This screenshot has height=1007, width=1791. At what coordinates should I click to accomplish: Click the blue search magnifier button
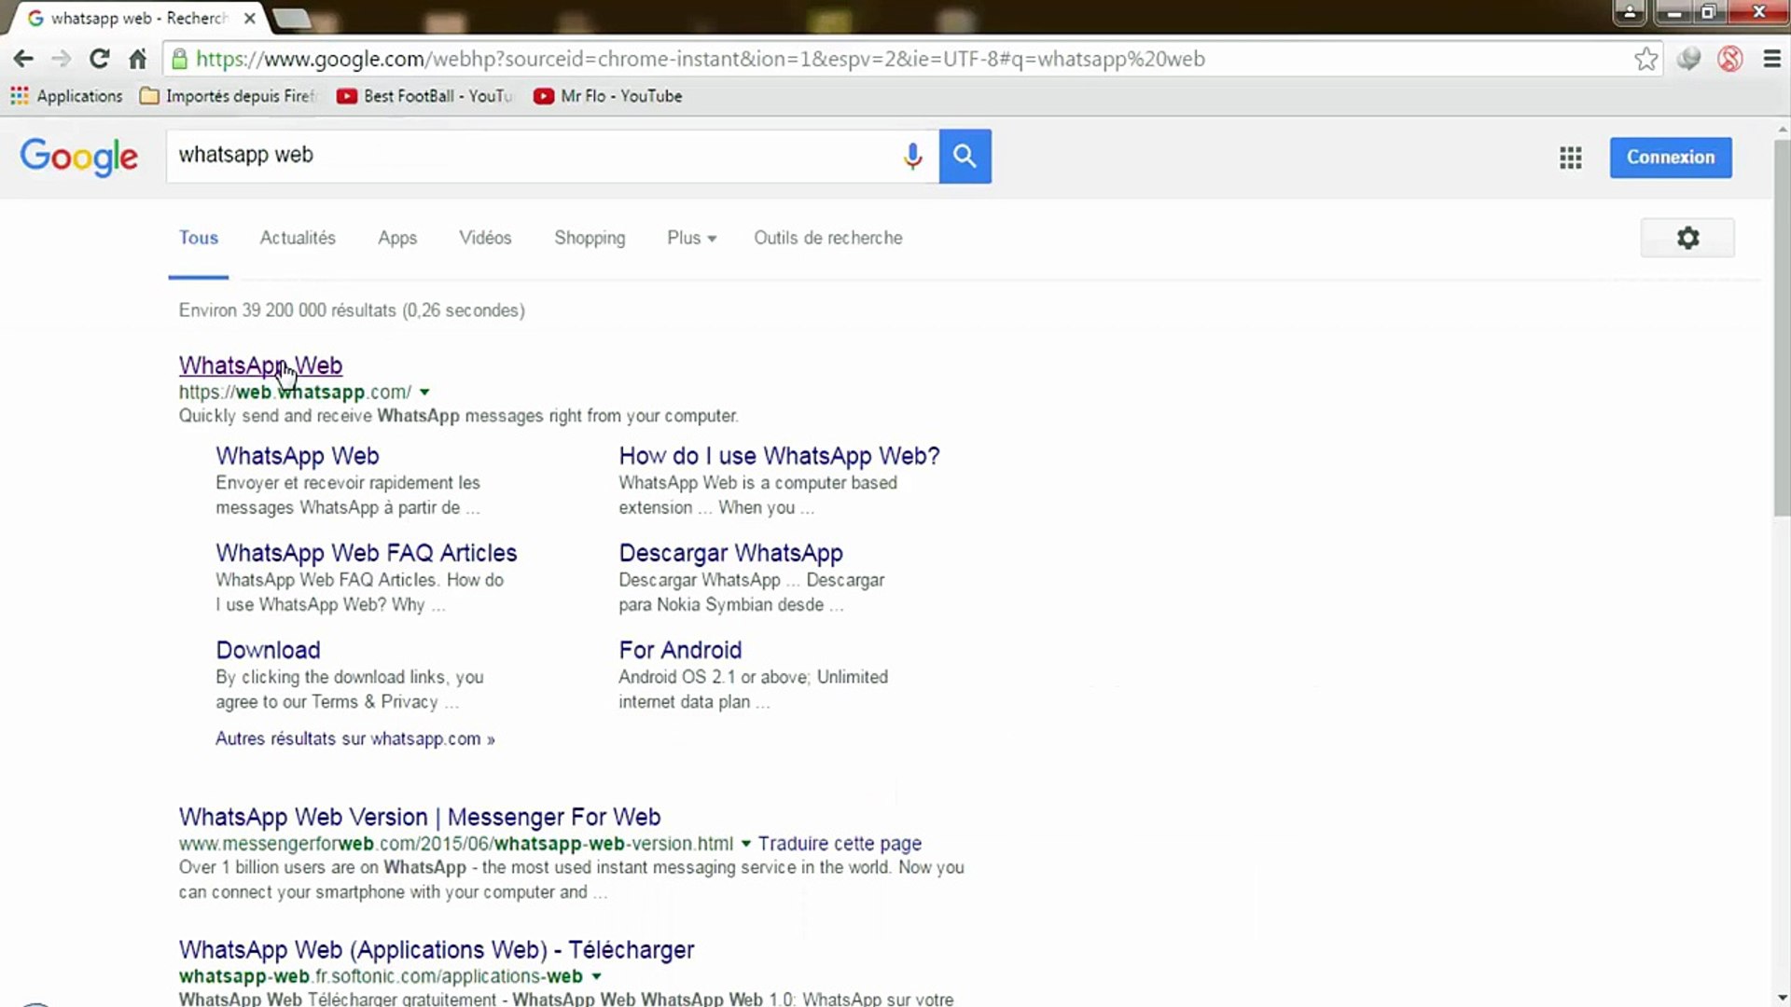[x=965, y=156]
